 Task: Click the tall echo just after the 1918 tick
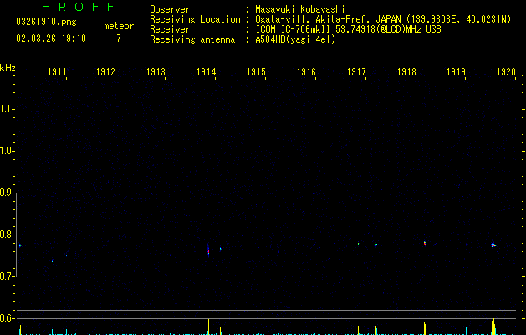[425, 243]
